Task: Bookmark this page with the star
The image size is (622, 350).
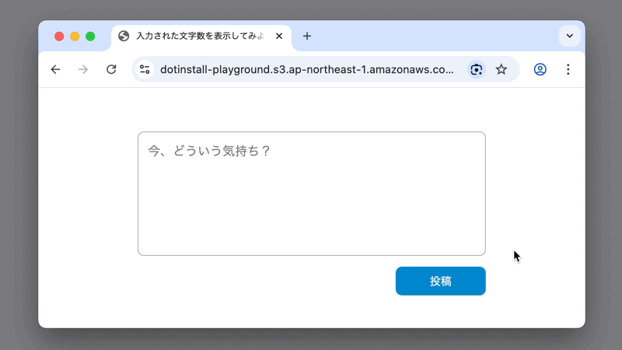Action: pos(501,69)
